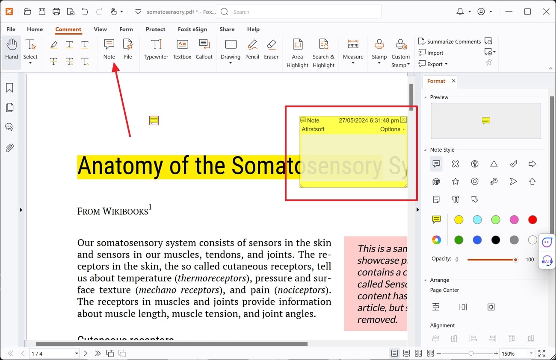Image resolution: width=556 pixels, height=360 pixels.
Task: Switch to continuous page view mode
Action: [406, 353]
